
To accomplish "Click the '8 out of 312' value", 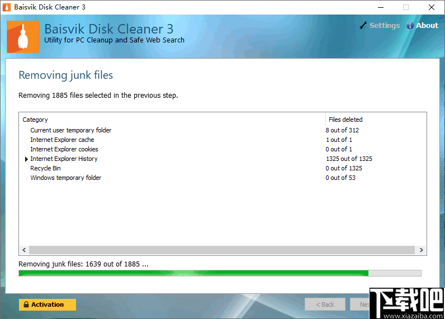I will pos(342,130).
